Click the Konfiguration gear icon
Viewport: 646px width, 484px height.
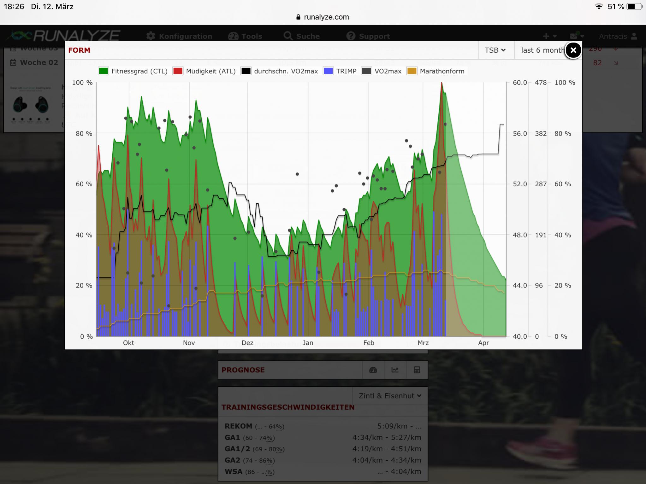click(x=151, y=36)
